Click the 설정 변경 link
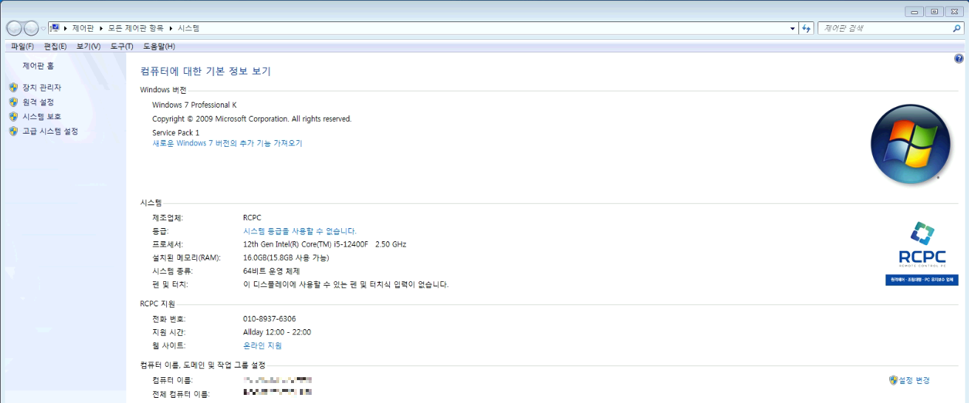This screenshot has height=403, width=969. [x=914, y=380]
